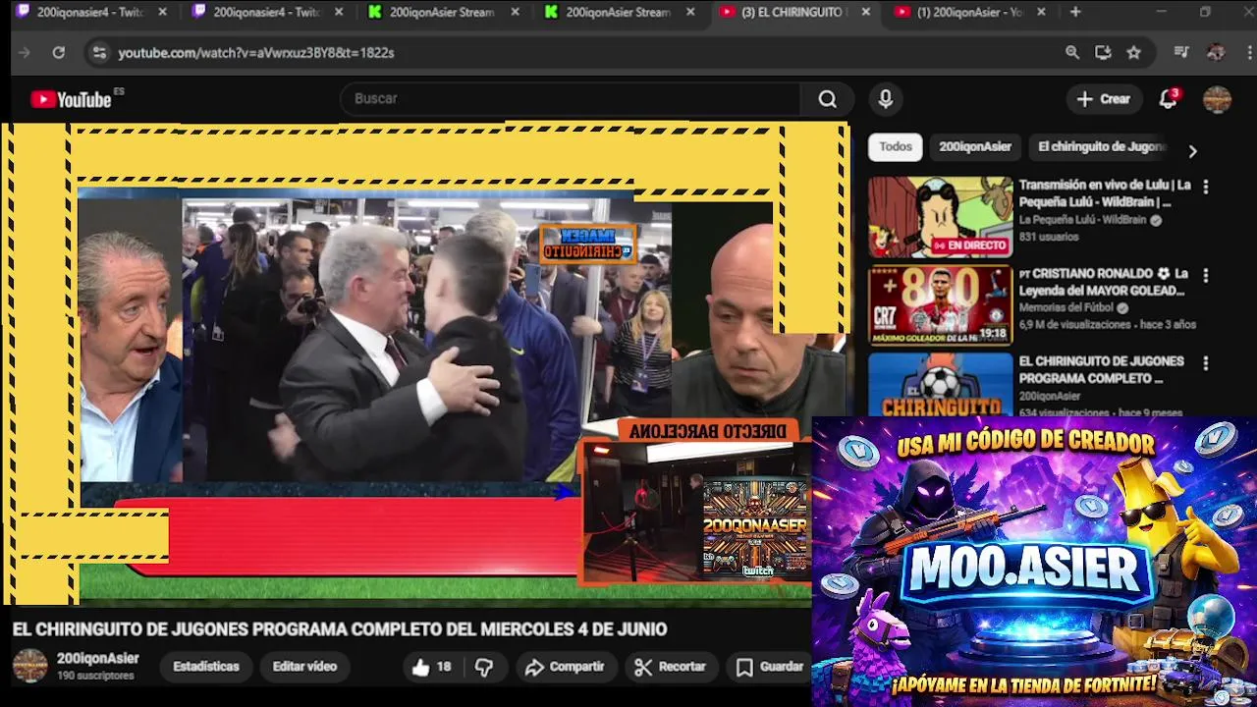Open options for suggested Chiringuito video
1257x707 pixels.
(x=1205, y=363)
